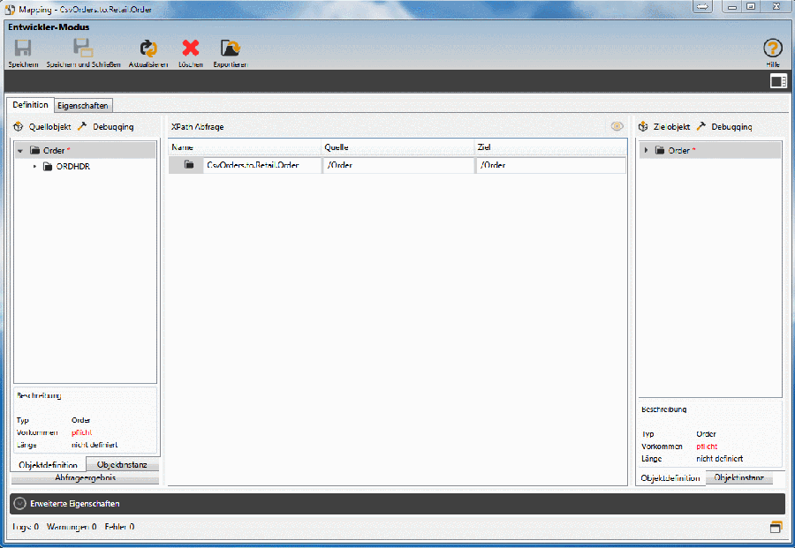Click the status bar window icon

tap(776, 528)
